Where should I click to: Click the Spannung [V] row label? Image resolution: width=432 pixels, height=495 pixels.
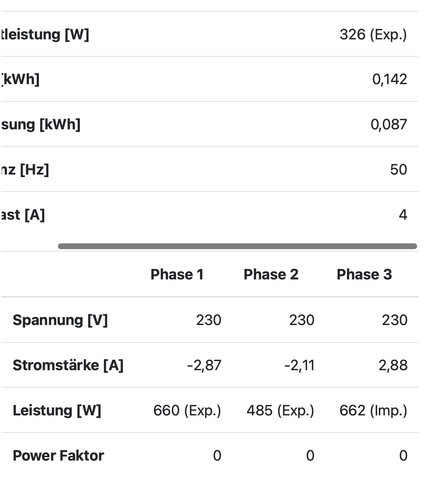(x=60, y=320)
